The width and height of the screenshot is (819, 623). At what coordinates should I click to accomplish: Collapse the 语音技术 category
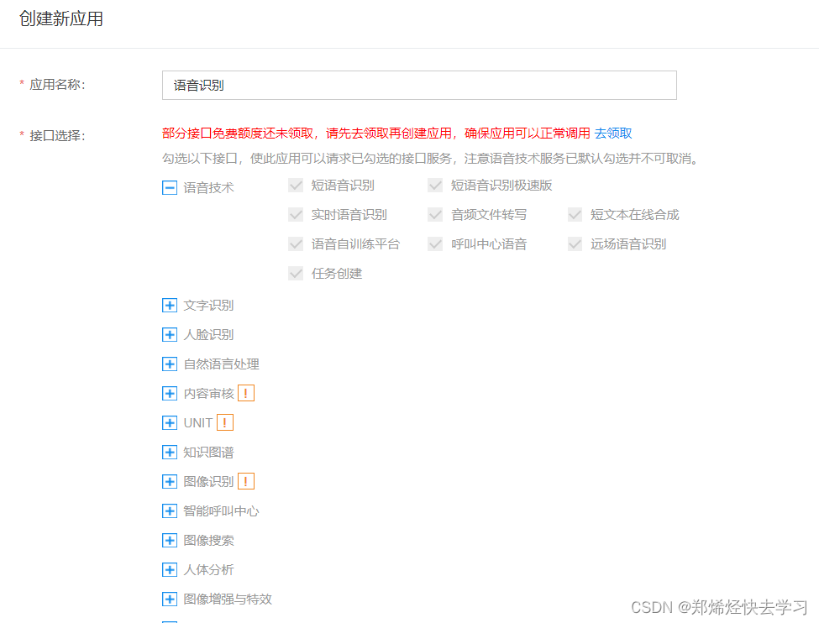(169, 187)
